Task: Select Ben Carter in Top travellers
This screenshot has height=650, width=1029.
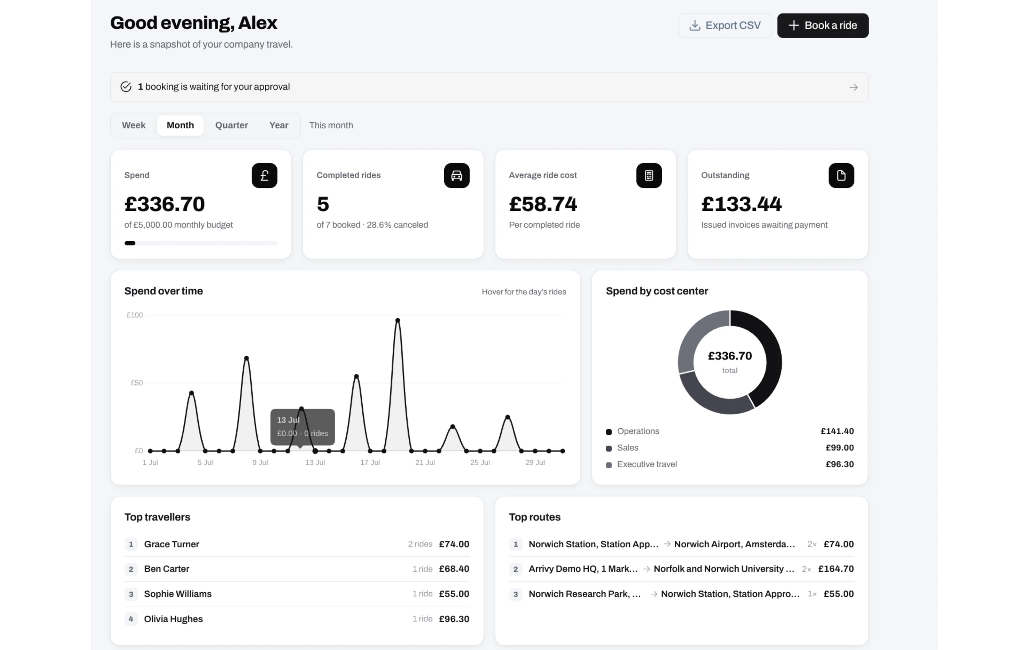Action: click(x=297, y=569)
